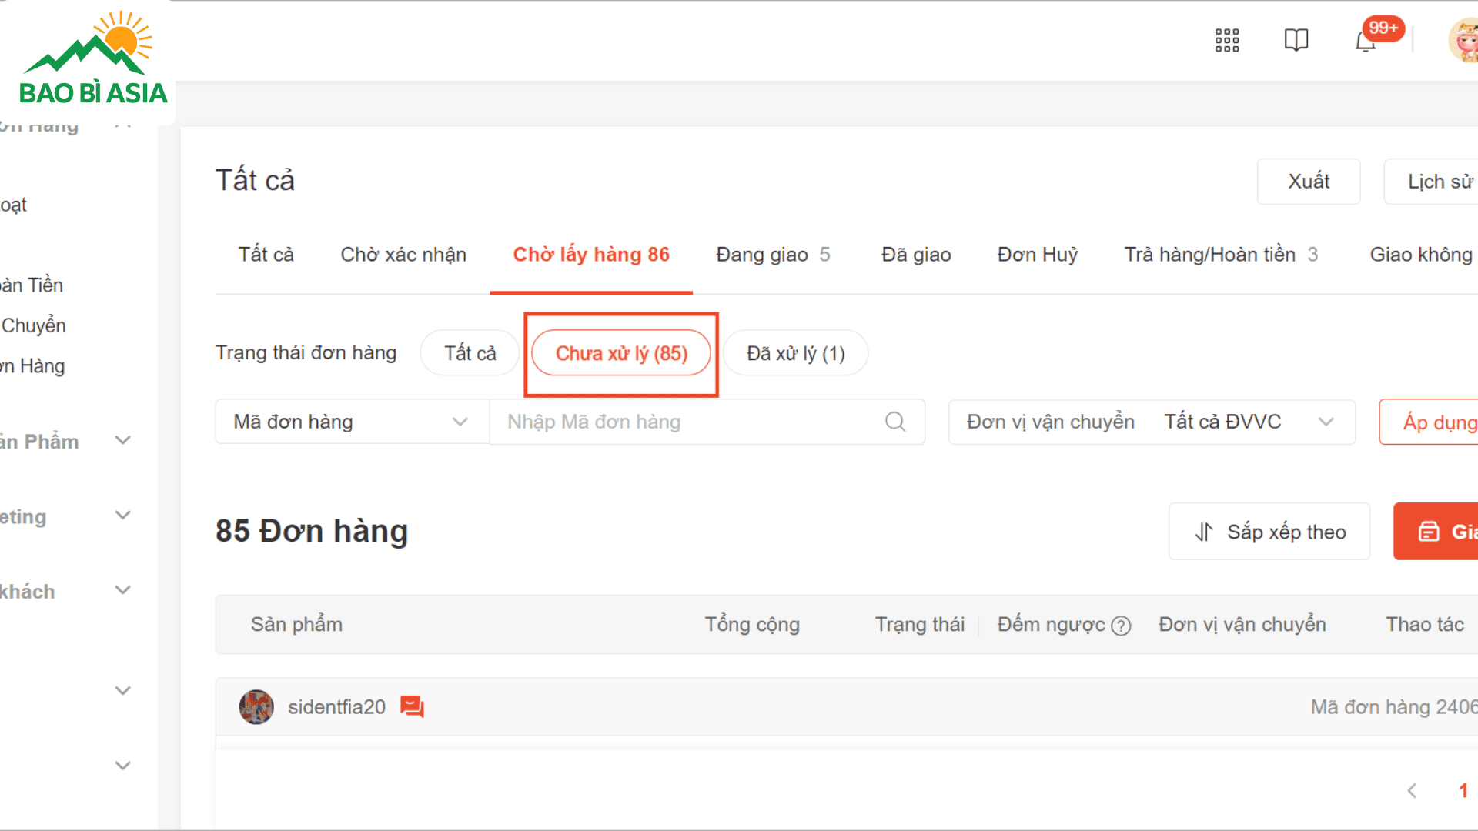This screenshot has width=1478, height=831.
Task: Expand the Sản Phẩm sidebar section
Action: click(x=122, y=441)
